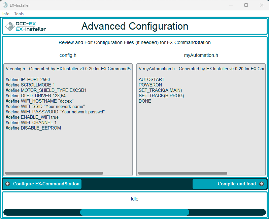Click the config.h header comment line
This screenshot has height=219, width=269.
pos(68,69)
